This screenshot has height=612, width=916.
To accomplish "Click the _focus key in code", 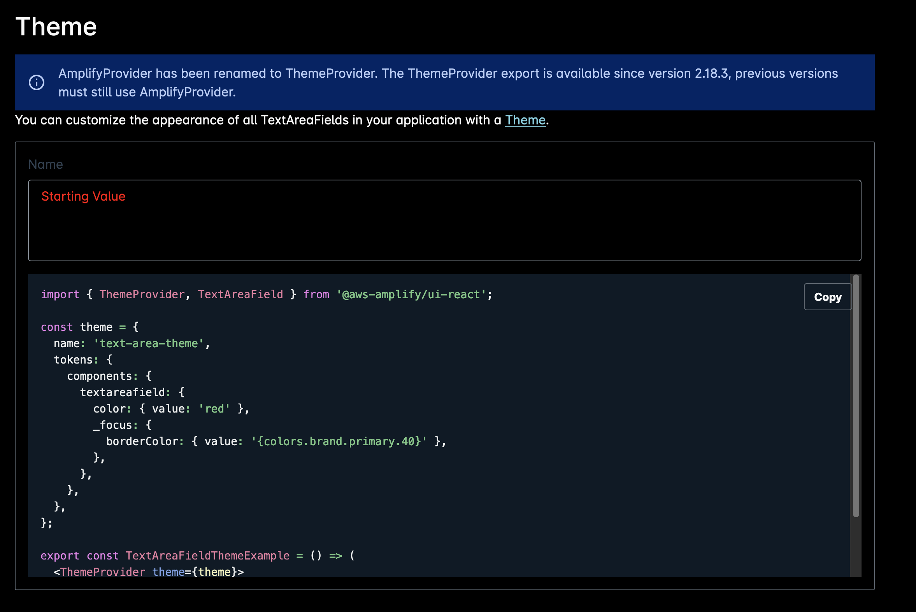I will (x=112, y=425).
